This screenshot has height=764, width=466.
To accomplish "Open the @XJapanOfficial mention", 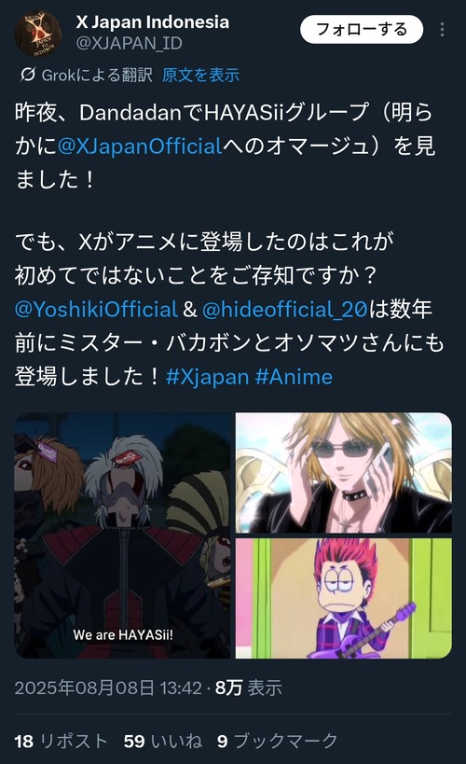I will 140,146.
